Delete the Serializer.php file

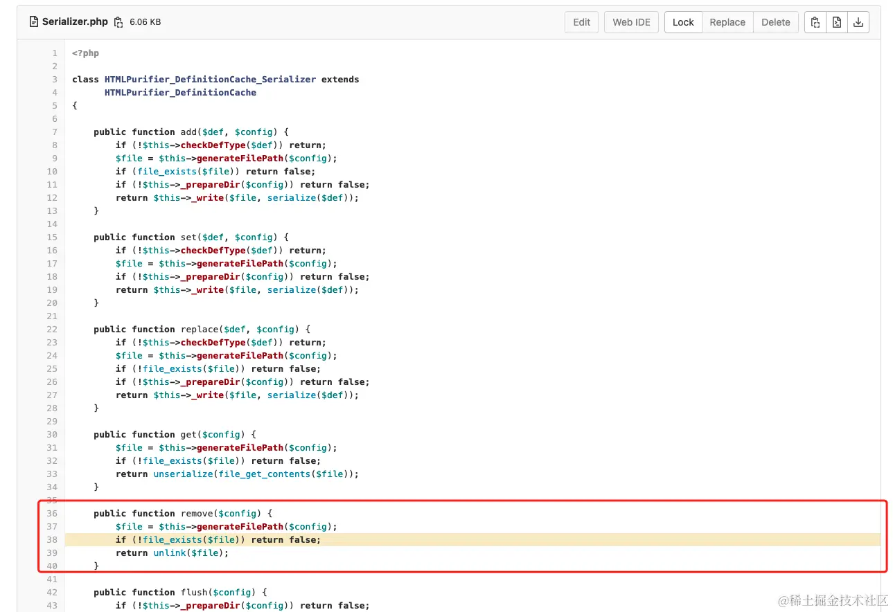(776, 22)
